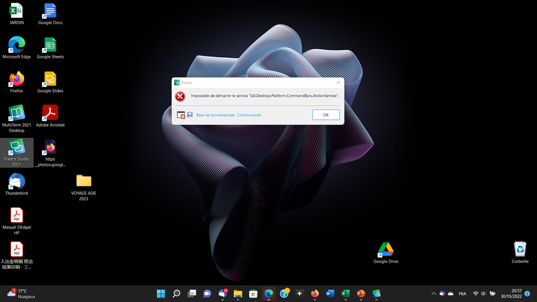Image resolution: width=537 pixels, height=302 pixels.
Task: Close the Erreur dialog with the X
Action: tap(338, 83)
